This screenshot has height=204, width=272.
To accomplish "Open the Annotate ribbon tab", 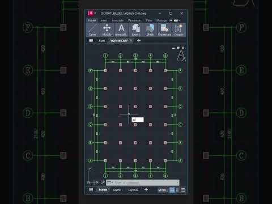I will pos(118,20).
